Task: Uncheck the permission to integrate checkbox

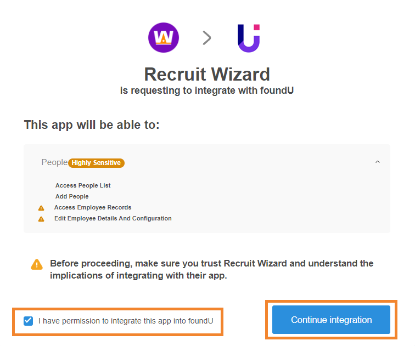Action: (x=28, y=321)
